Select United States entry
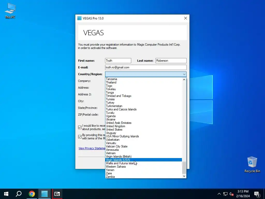 pyautogui.click(x=144, y=130)
